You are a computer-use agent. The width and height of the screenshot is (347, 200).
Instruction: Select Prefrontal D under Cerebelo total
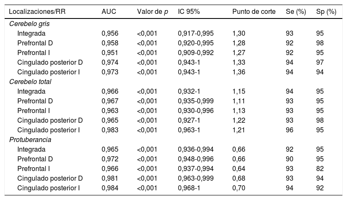click(x=36, y=100)
